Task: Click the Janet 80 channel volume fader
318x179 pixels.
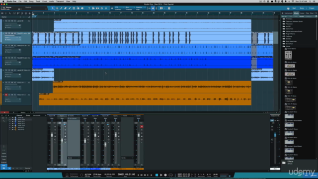Action: click(x=52, y=135)
